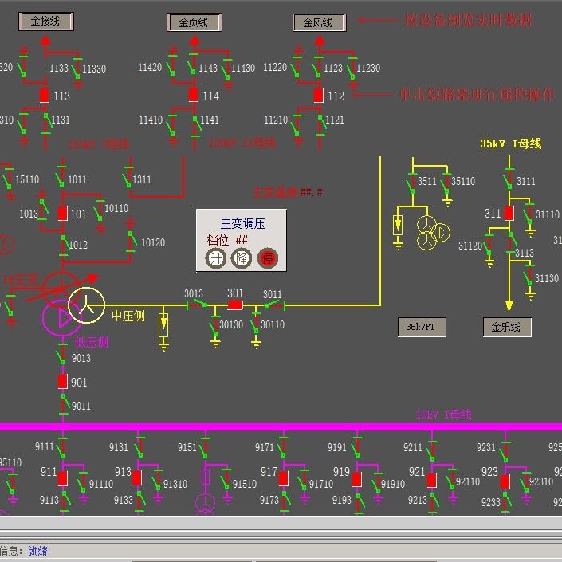Screen dimensions: 562x562
Task: Select circuit breaker 917
Action: (284, 479)
